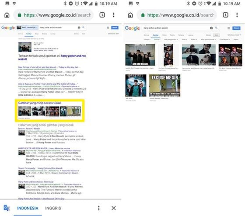Open the Lainnya tab in right page
This screenshot has width=245, height=216.
[190, 35]
